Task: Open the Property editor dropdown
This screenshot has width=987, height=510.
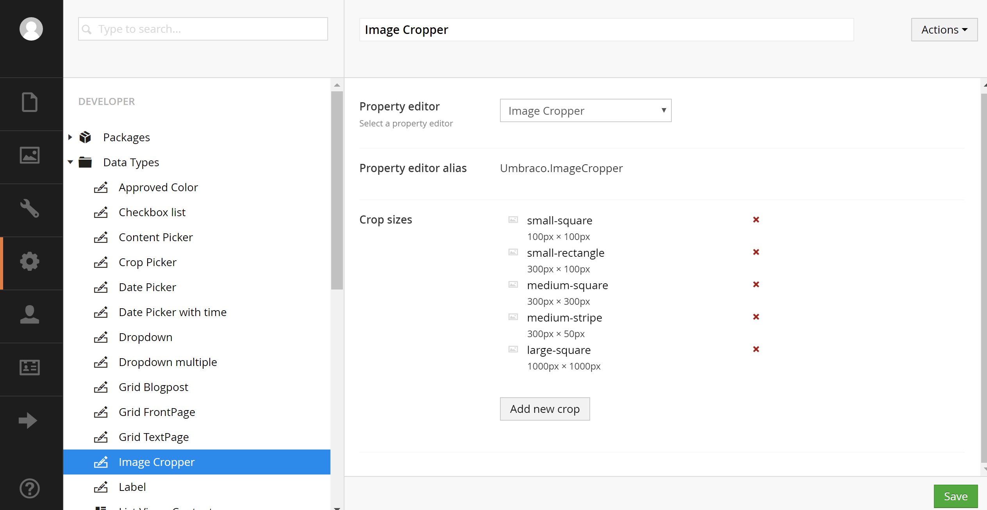Action: tap(585, 111)
